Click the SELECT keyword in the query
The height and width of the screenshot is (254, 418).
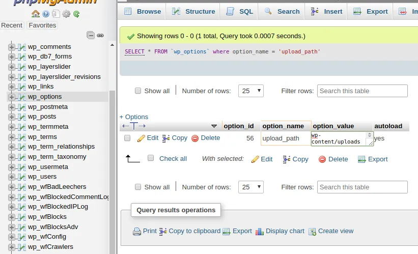[134, 51]
